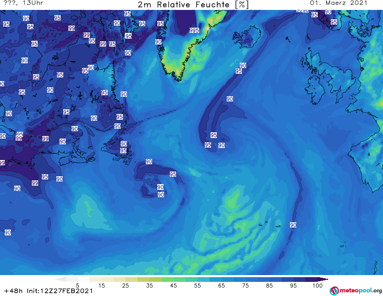This screenshot has height=296, width=383.
Task: Click the meteopool.org logo
Action: pyautogui.click(x=356, y=291)
